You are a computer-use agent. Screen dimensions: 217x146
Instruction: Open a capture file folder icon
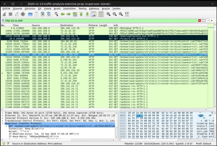click(x=30, y=14)
